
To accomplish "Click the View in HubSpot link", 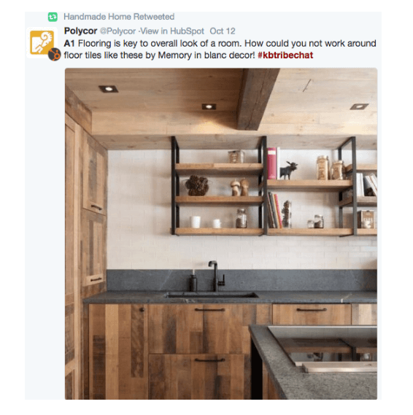I will 172,31.
